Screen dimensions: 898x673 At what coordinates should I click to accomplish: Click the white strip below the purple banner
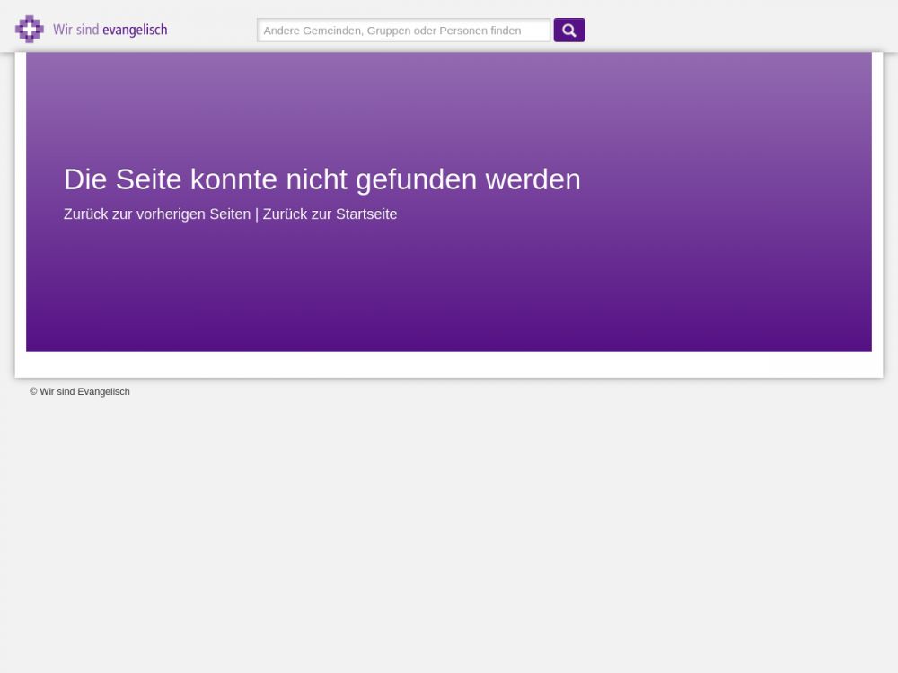pos(449,364)
